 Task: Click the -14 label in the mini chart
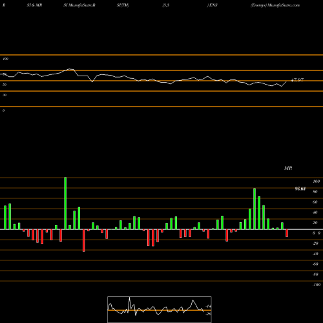(x=208, y=306)
